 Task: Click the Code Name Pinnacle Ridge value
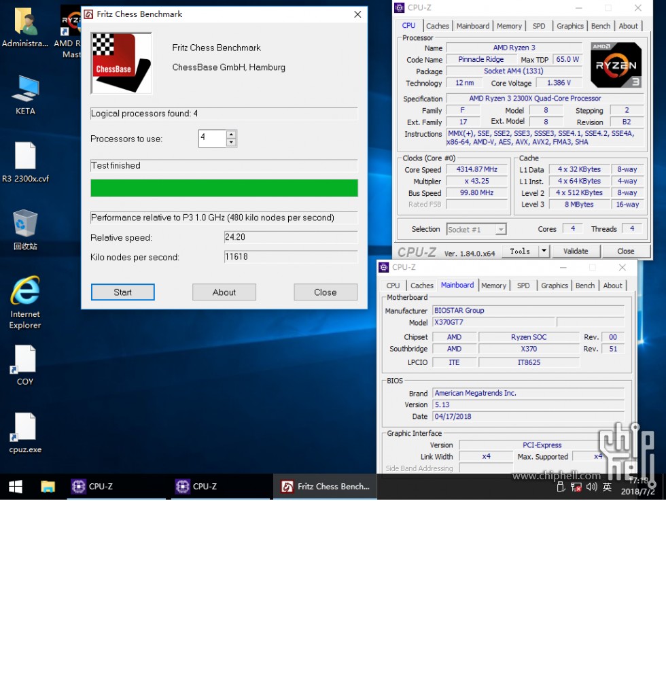point(480,59)
